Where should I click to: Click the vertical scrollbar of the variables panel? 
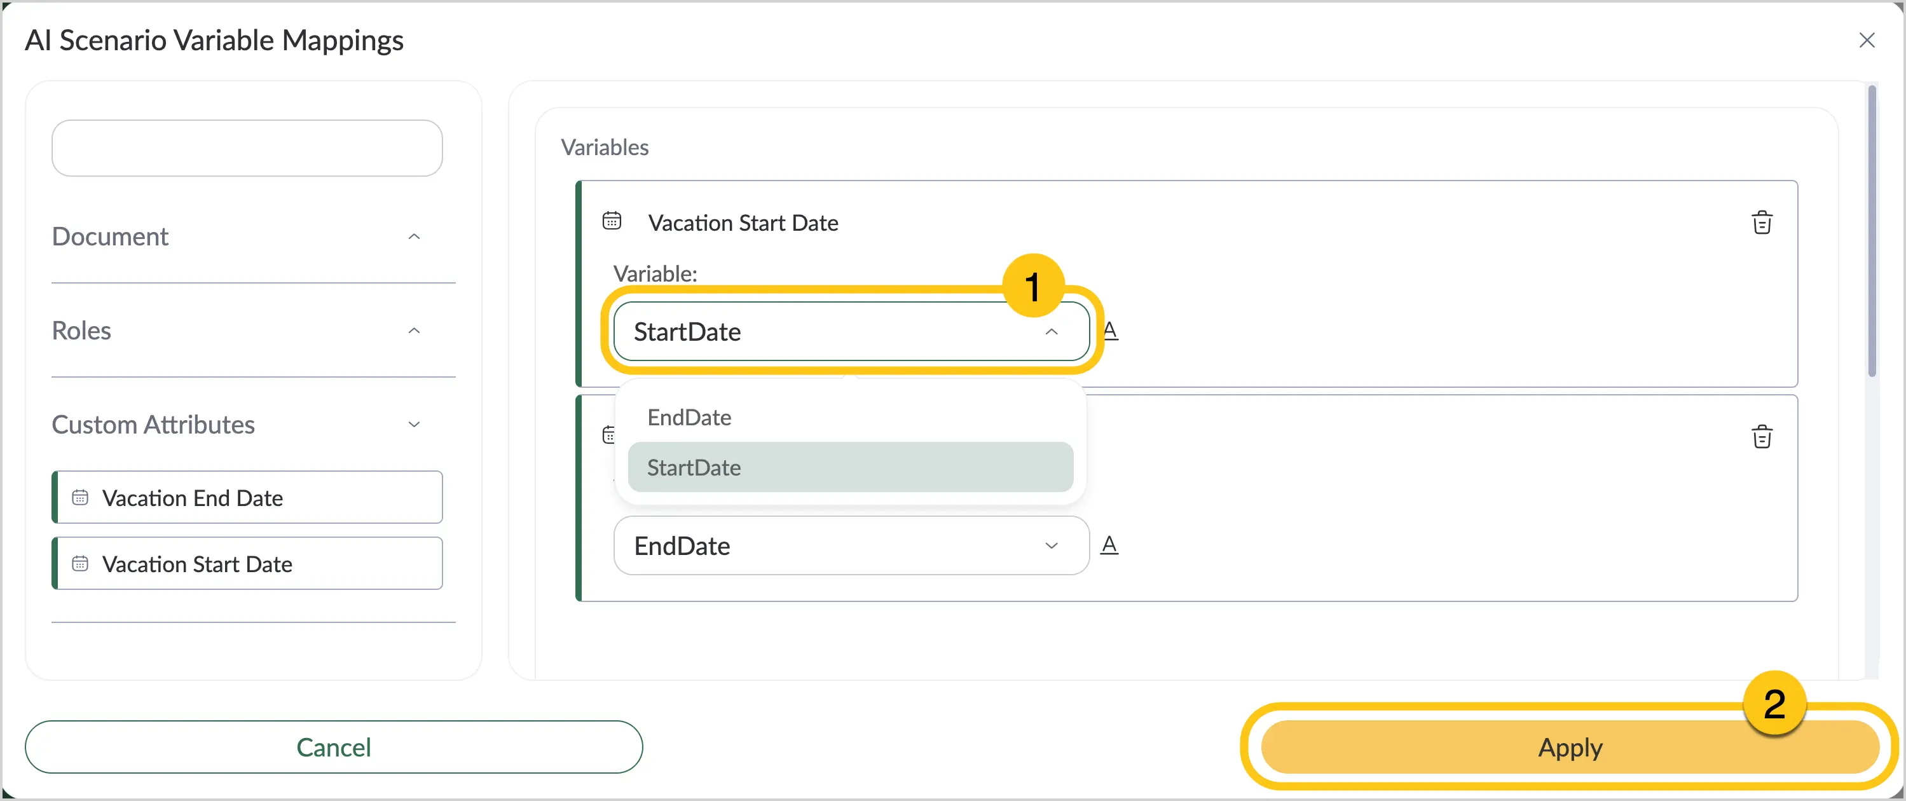[1871, 231]
